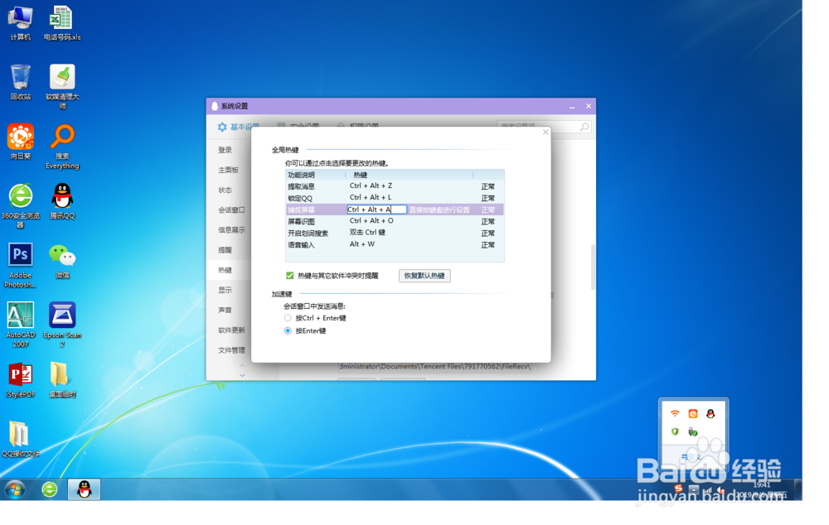
Task: Click the QQ penguin taskbar button
Action: 84,489
